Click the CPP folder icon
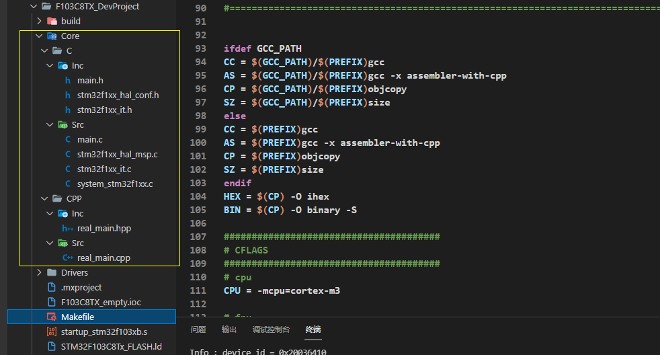 [x=57, y=198]
